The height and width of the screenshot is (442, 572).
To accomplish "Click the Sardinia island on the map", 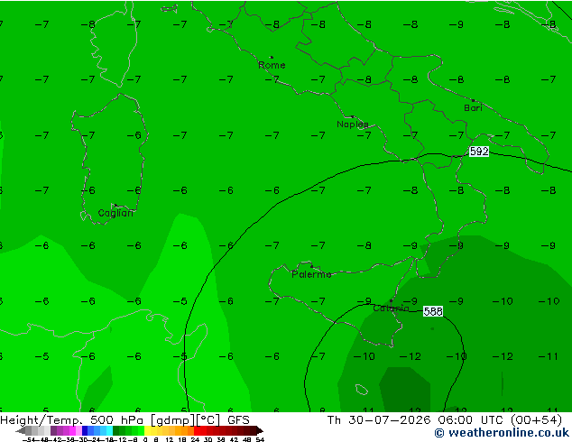I will 109,159.
